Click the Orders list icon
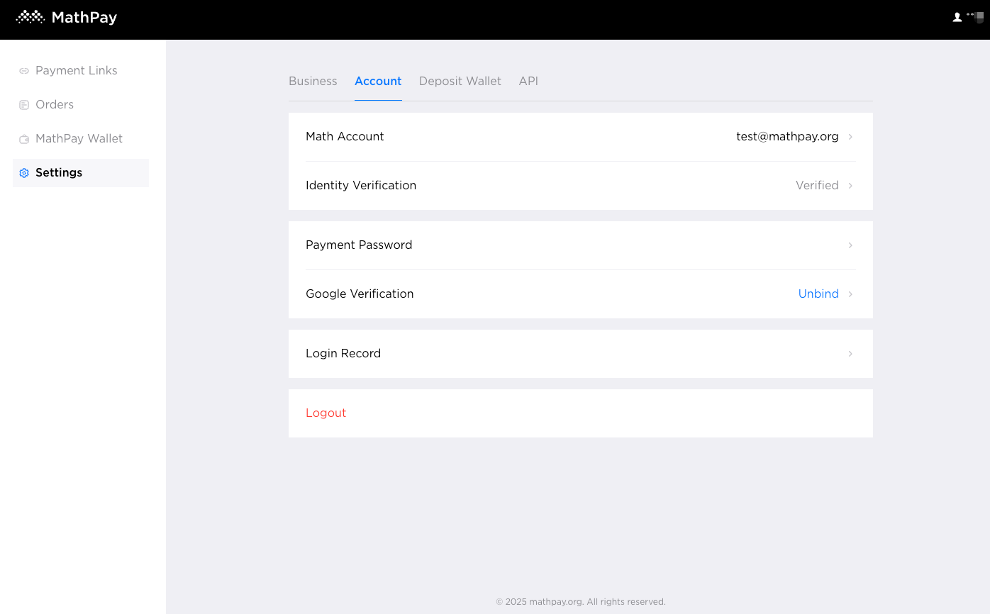 click(x=24, y=105)
